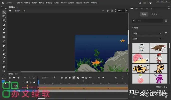Click the timeline Undo arrow
This screenshot has height=100, width=171.
coord(116,78)
